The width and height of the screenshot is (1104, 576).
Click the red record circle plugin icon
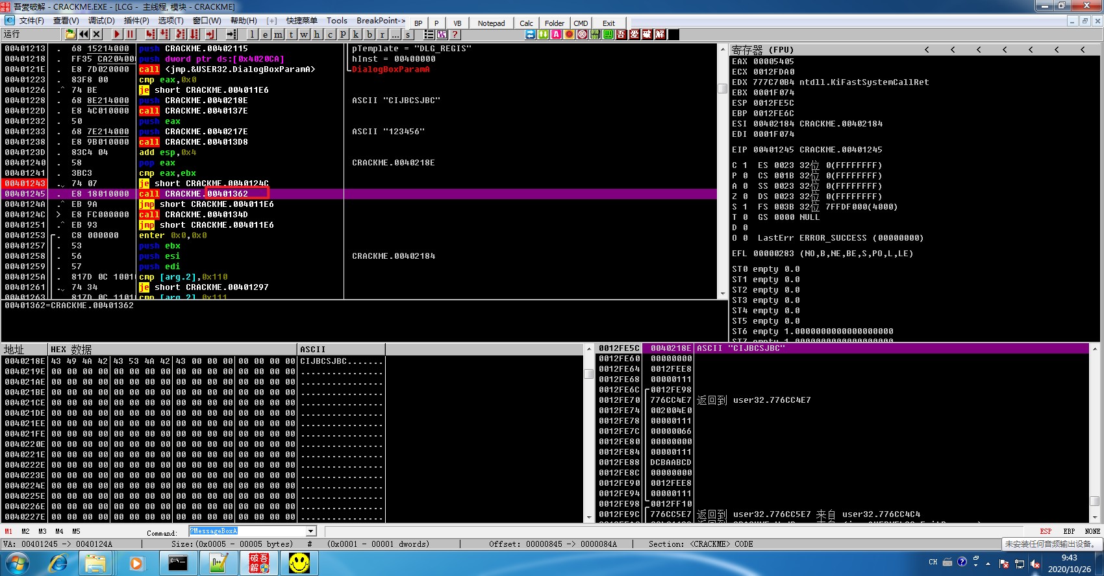click(570, 34)
